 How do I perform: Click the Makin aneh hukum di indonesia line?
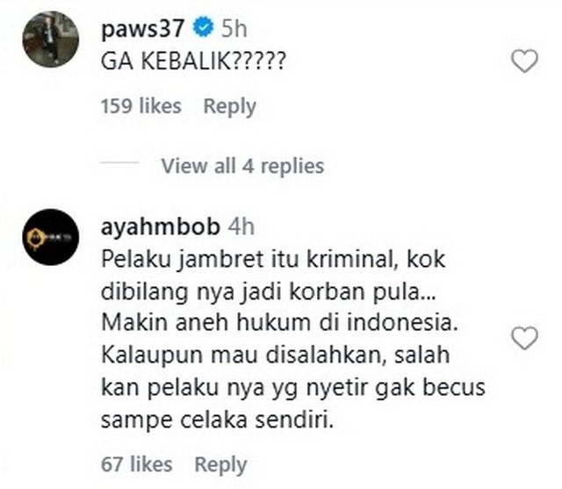(280, 322)
